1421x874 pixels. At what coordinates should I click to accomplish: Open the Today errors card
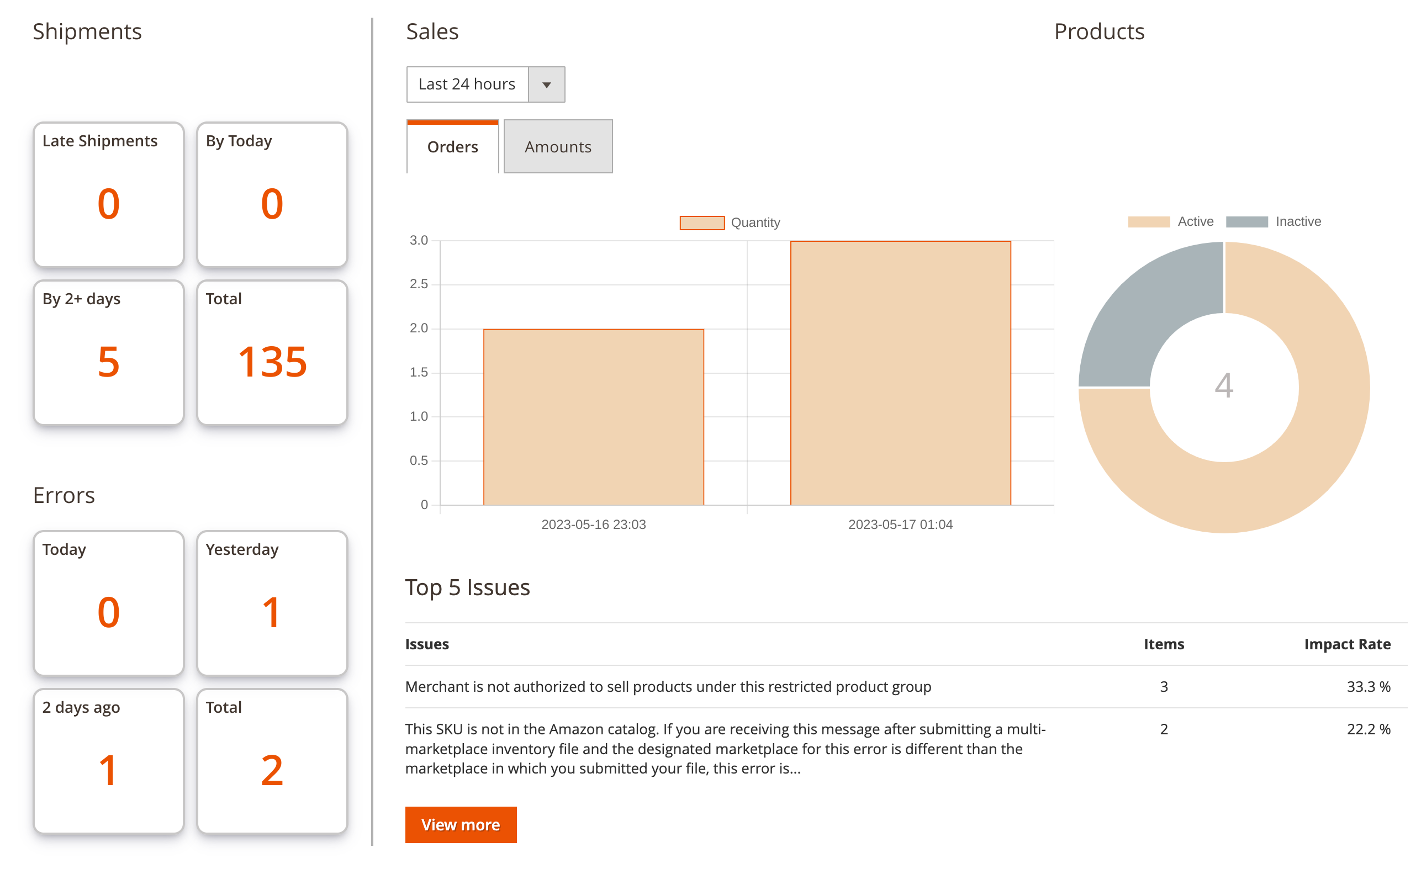(109, 603)
